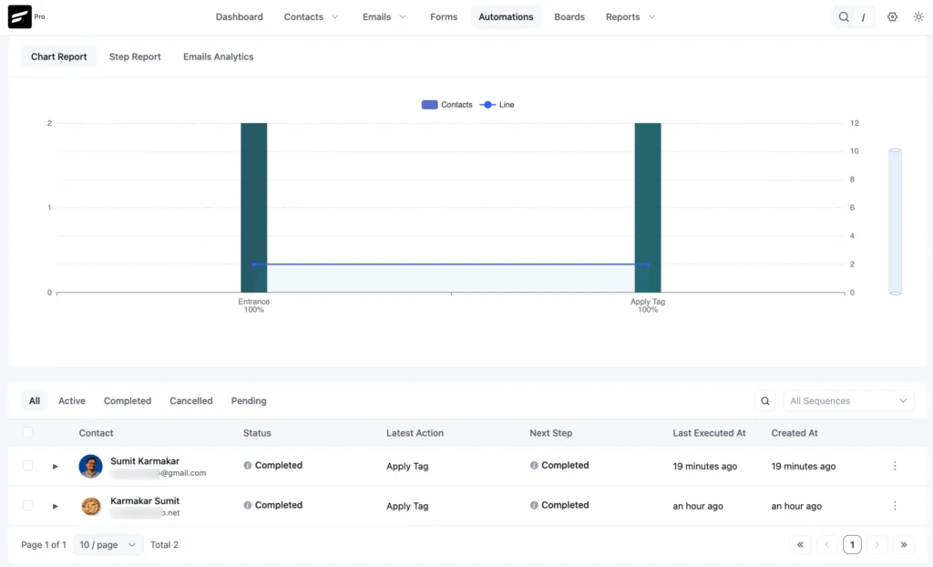
Task: Click the Latest Action column header
Action: [415, 433]
